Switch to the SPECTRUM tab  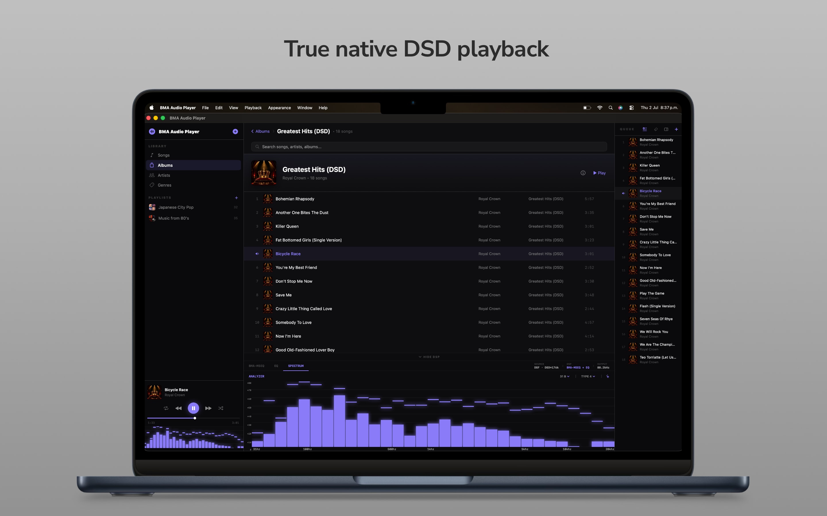click(296, 366)
